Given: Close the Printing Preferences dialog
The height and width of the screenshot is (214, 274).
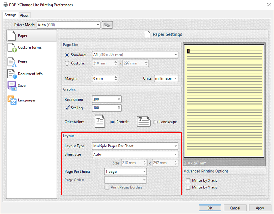Looking at the screenshot, I should (x=269, y=5).
